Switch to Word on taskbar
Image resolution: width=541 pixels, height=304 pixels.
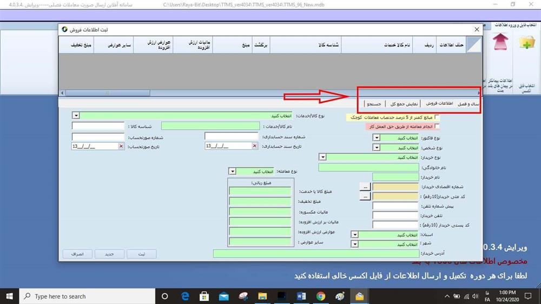301,296
